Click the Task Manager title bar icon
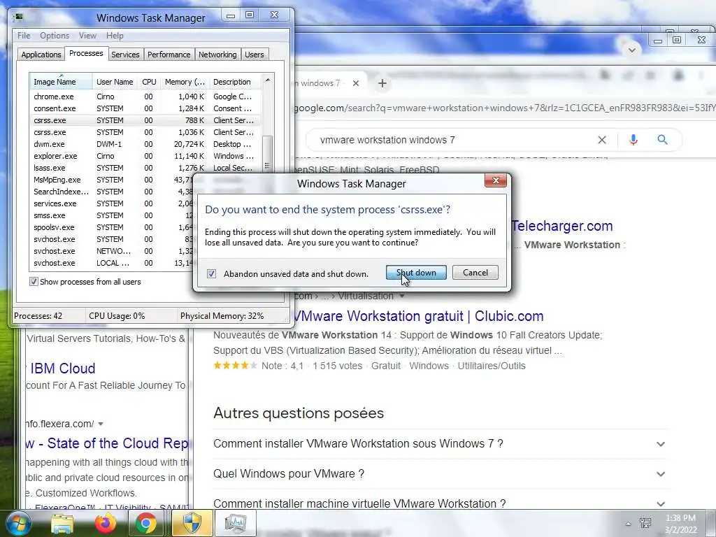The height and width of the screenshot is (537, 716). click(x=19, y=17)
